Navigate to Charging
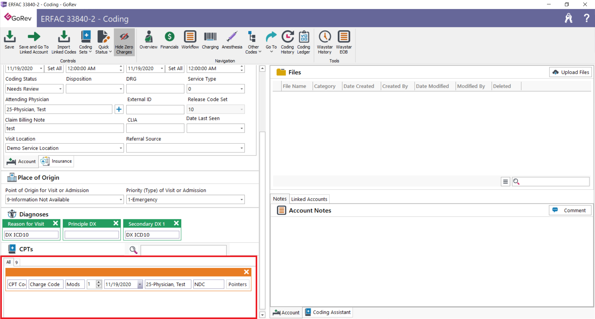595x319 pixels. click(x=210, y=40)
